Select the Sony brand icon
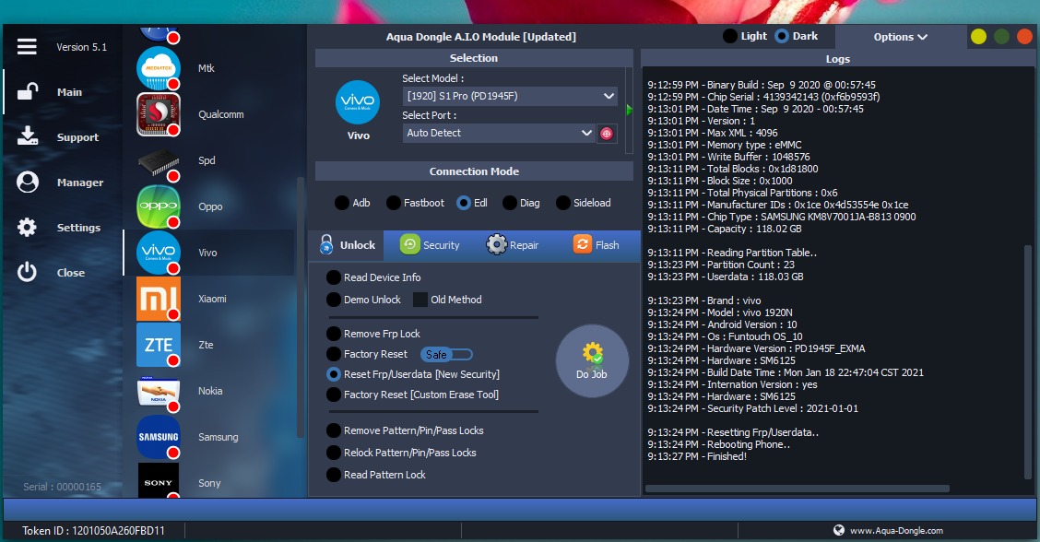 click(159, 481)
